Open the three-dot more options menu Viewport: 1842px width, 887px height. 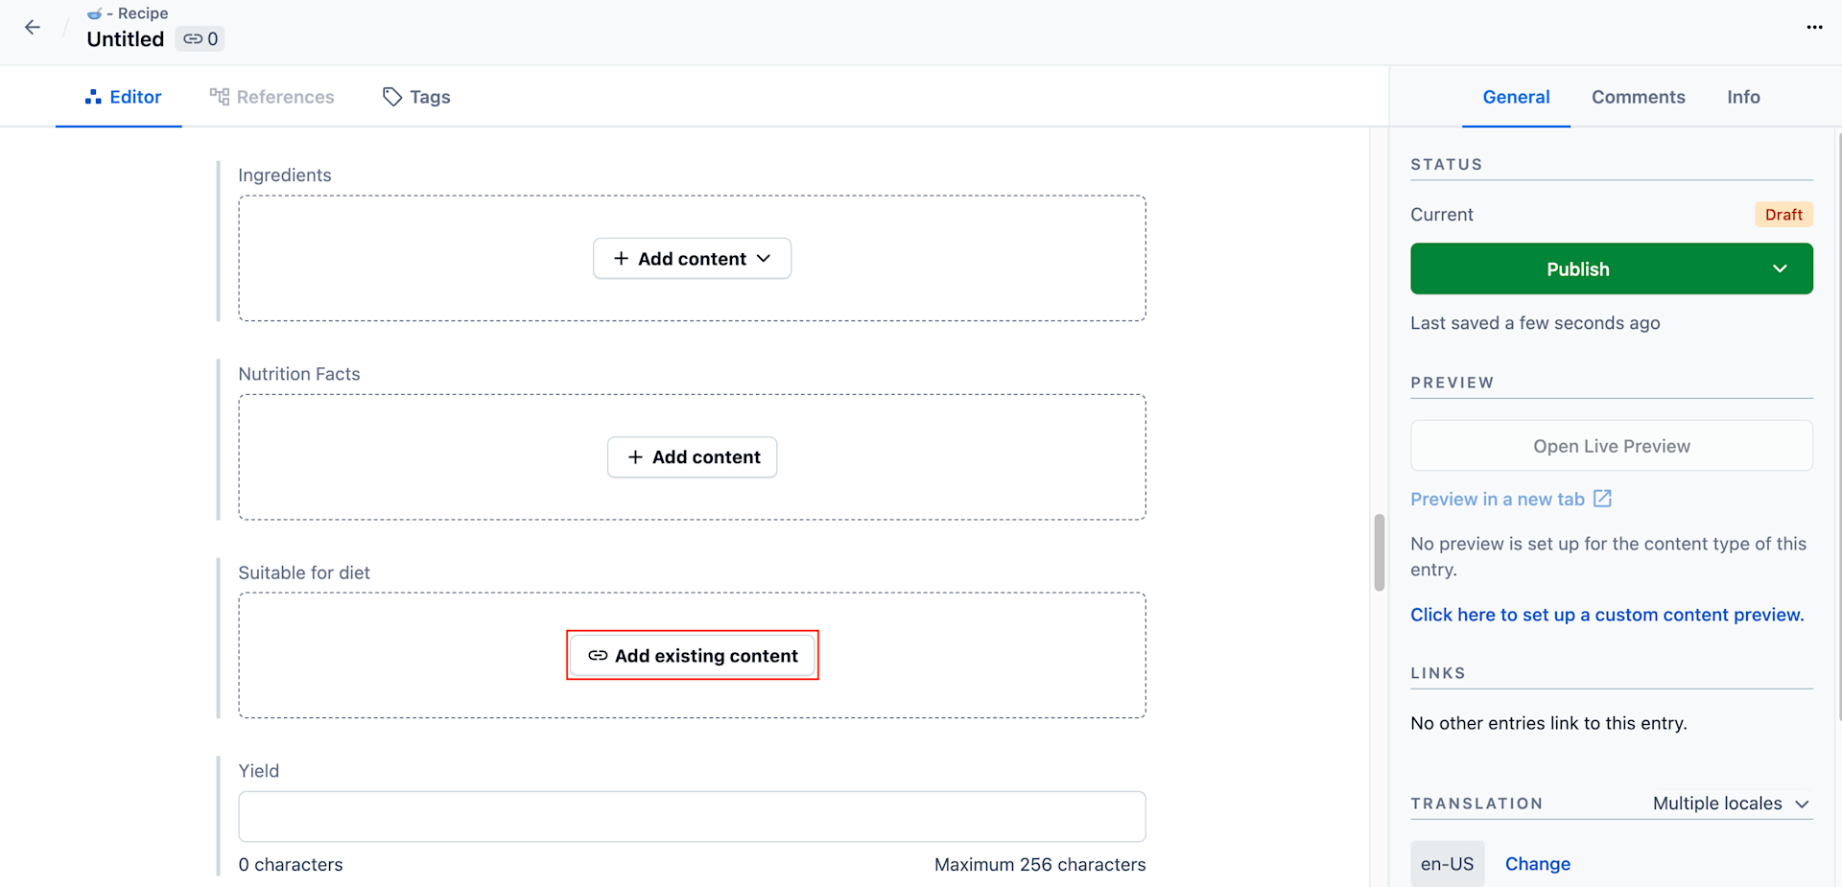point(1814,27)
